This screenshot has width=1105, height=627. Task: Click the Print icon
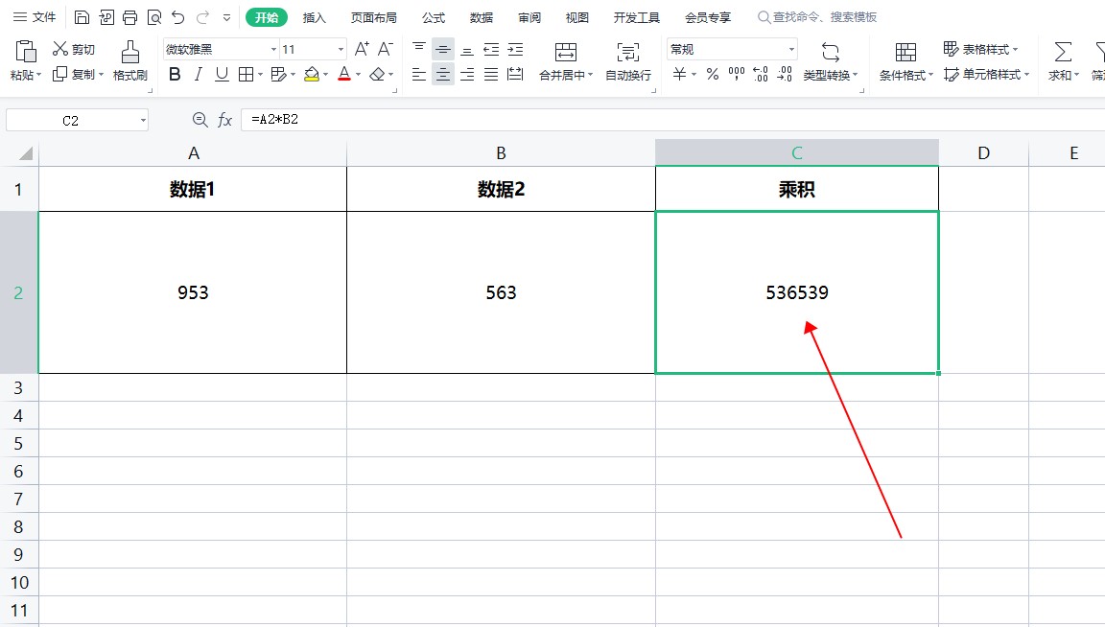[x=129, y=17]
